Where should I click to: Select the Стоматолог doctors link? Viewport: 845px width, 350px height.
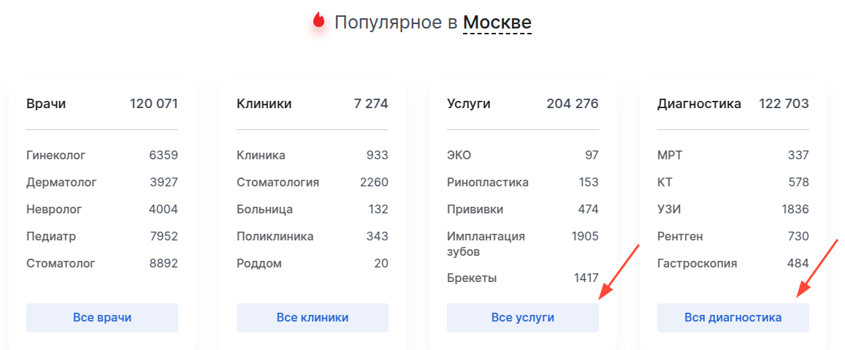click(x=61, y=263)
